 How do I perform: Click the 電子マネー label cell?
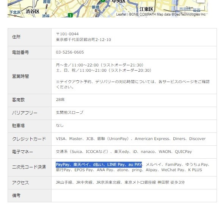[x=30, y=152]
